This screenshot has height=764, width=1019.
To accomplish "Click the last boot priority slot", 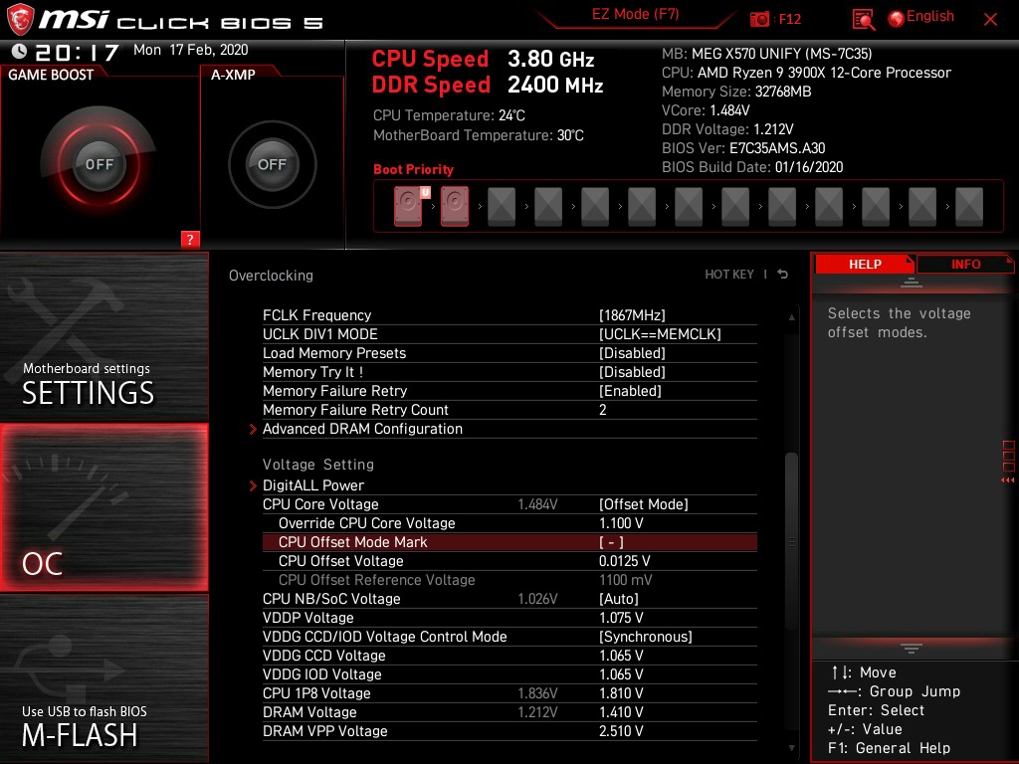I will (969, 207).
